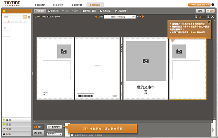Viewport: 218px width, 138px height.
Task: Open help question mark icon at top right
Action: (x=213, y=5)
